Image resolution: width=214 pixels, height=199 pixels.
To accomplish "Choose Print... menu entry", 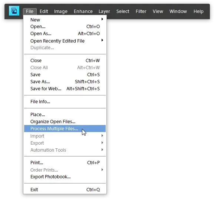I will click(x=65, y=163).
